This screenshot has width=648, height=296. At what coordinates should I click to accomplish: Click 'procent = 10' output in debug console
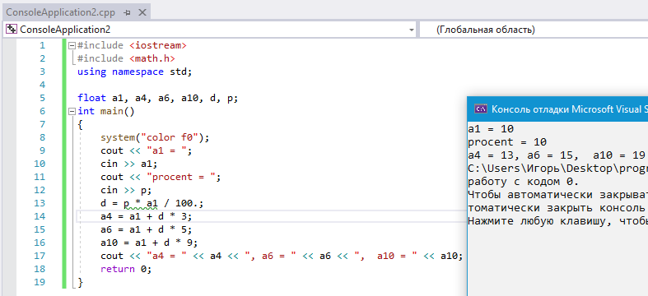coord(507,142)
